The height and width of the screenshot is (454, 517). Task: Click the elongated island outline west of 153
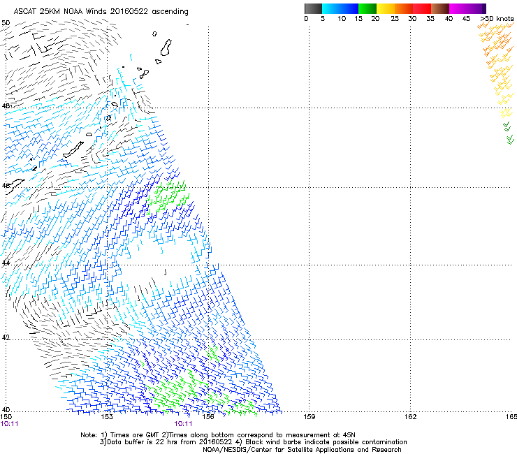click(73, 149)
